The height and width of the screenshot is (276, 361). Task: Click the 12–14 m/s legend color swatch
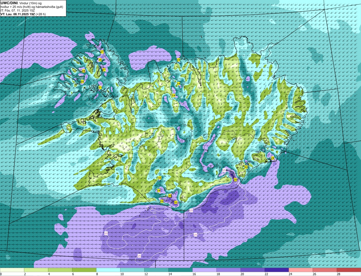tap(157, 270)
